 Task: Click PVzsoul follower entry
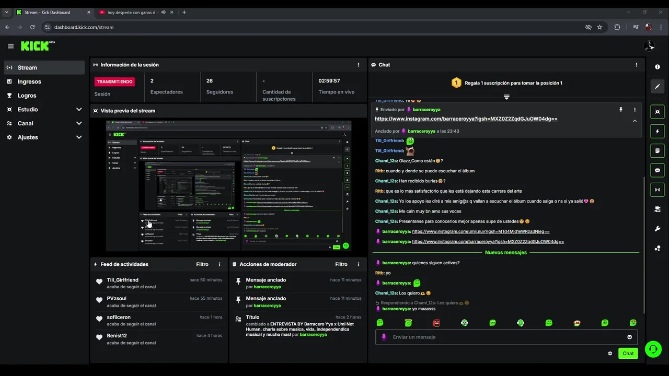tap(159, 301)
